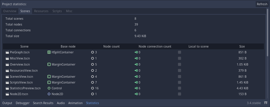This screenshot has height=107, width=270.
Task: Toggle Local to scene checkbox for Node2D.tscn
Action: (180, 94)
